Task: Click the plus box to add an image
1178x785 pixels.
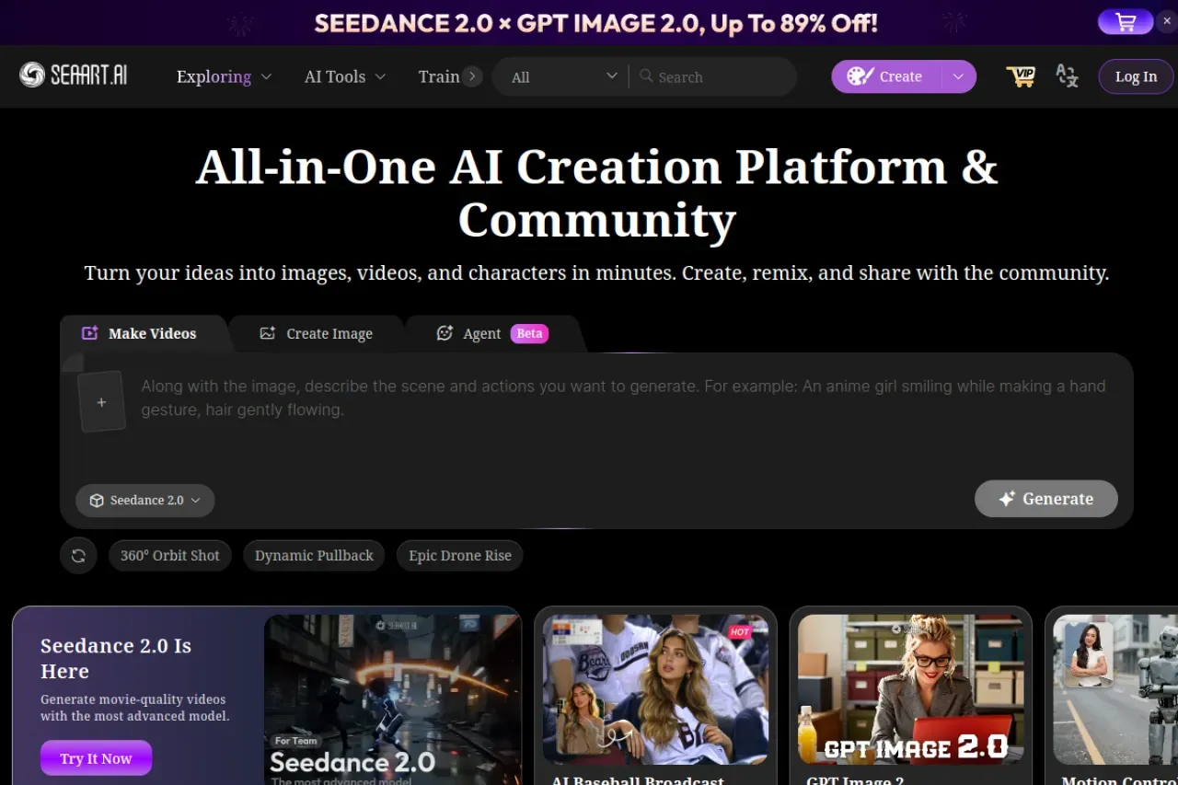Action: tap(101, 402)
